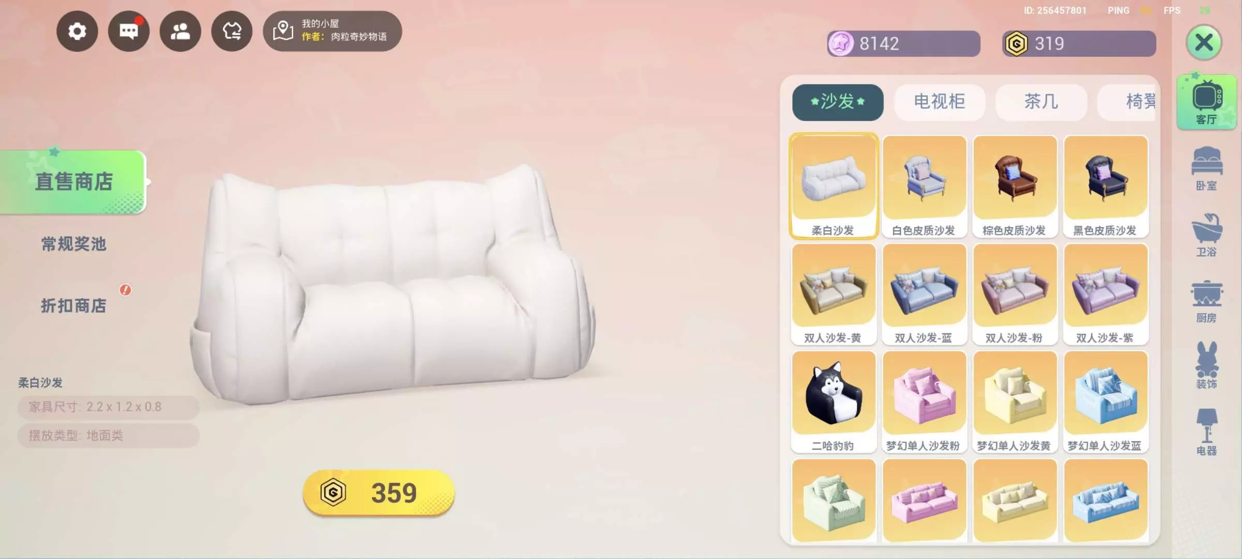
Task: Select the 厨房 kitchen category icon
Action: 1206,301
